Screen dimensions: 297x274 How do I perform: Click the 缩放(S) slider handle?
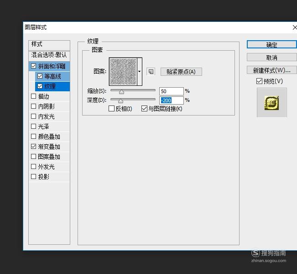pos(121,92)
